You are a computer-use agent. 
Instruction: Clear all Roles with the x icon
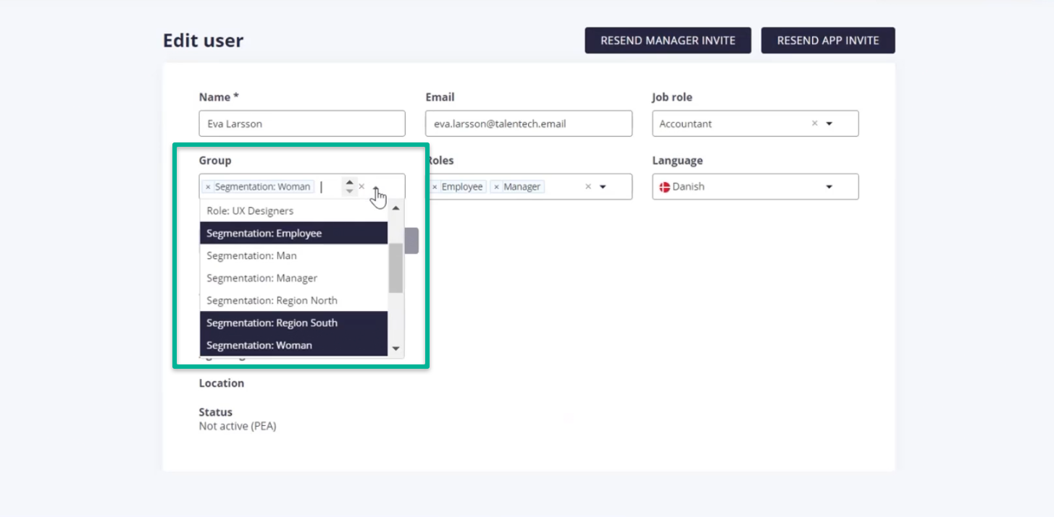(x=588, y=187)
